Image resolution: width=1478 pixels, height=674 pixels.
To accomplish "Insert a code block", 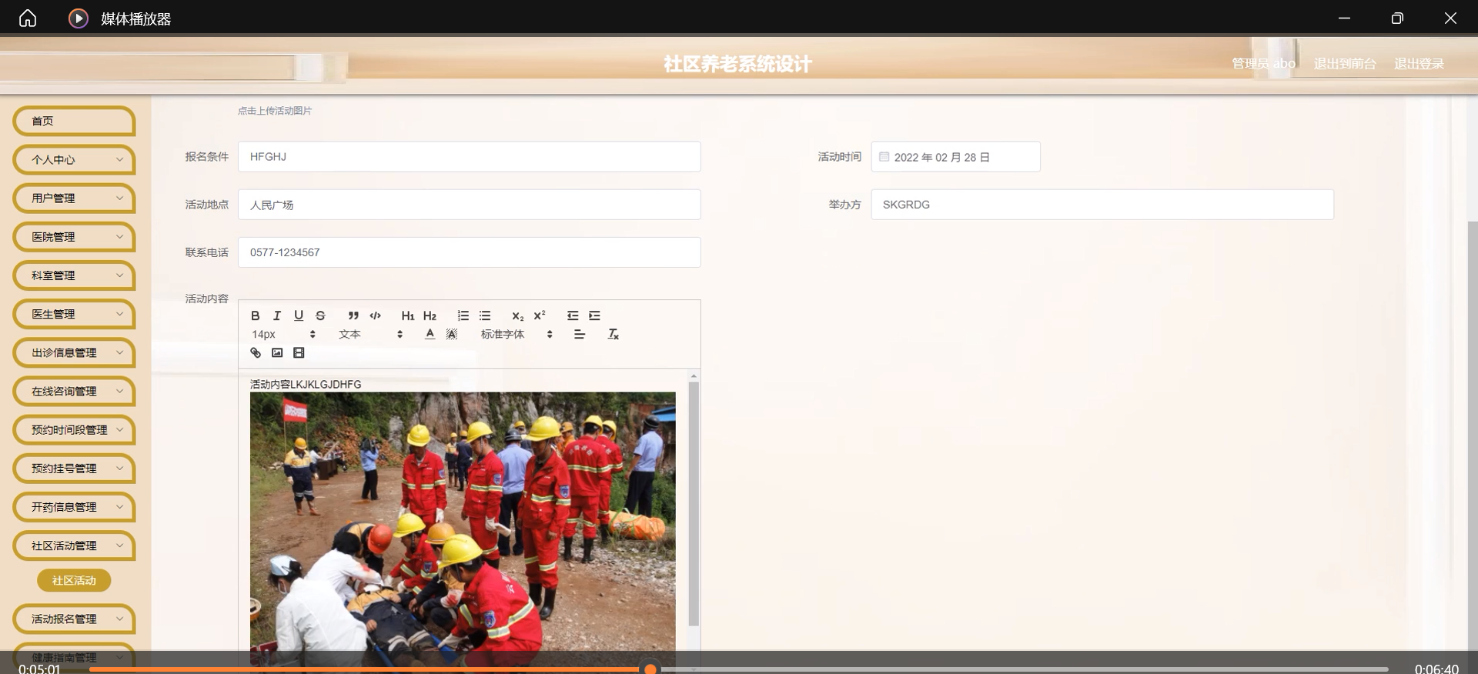I will click(375, 315).
